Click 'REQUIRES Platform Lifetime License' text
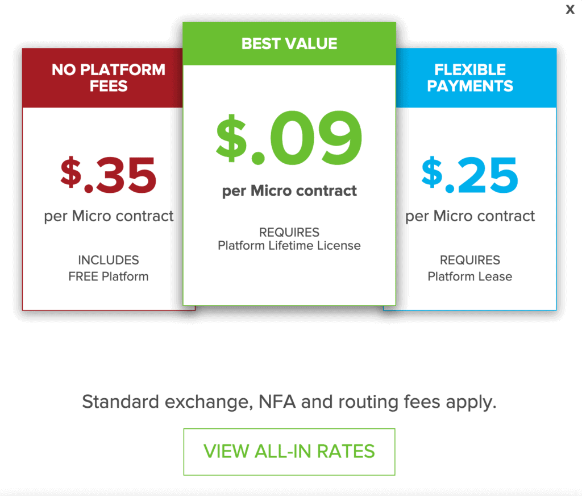Image resolution: width=582 pixels, height=496 pixels. tap(289, 239)
